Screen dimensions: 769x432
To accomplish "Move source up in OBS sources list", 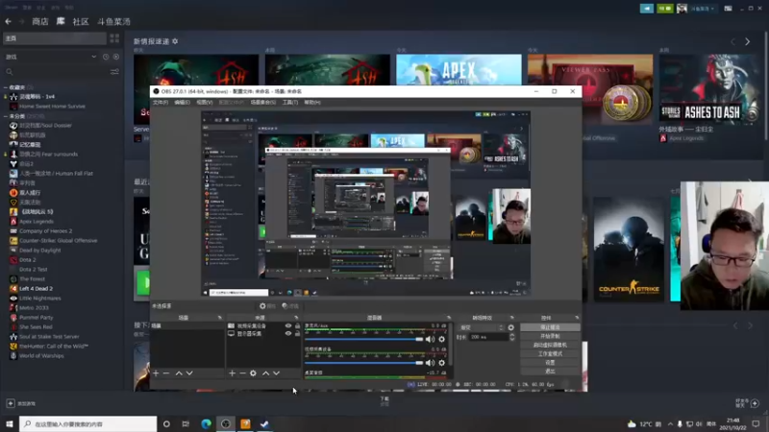I will point(266,373).
